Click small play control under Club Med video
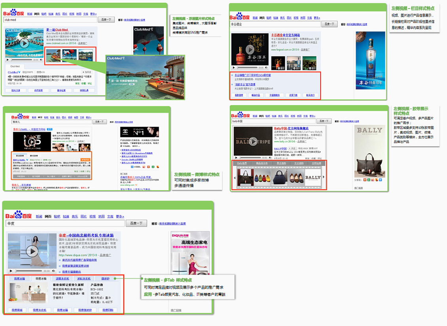This screenshot has height=326, width=447. point(8,60)
